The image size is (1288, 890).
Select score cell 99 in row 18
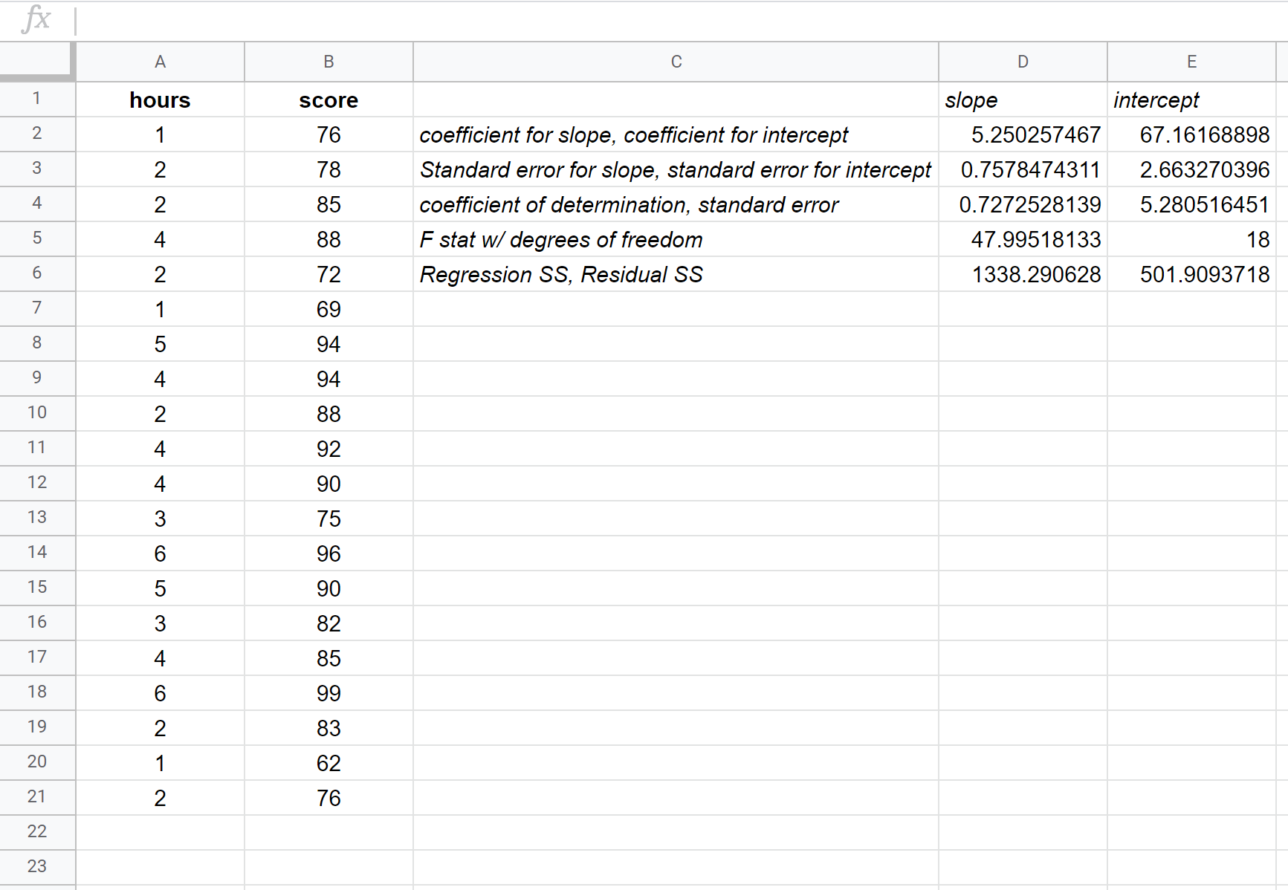click(x=329, y=693)
